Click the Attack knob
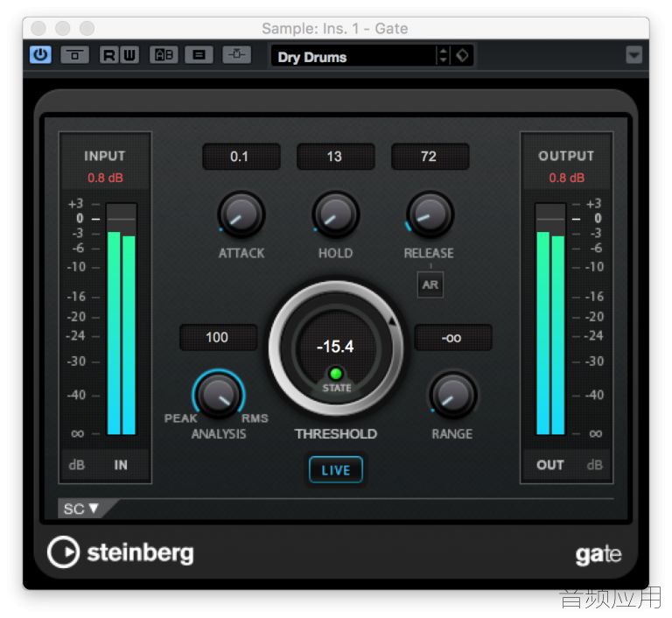The image size is (672, 618). 241,214
